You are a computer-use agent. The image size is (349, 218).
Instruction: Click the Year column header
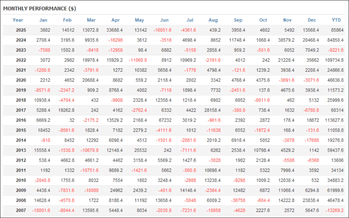coord(18,20)
